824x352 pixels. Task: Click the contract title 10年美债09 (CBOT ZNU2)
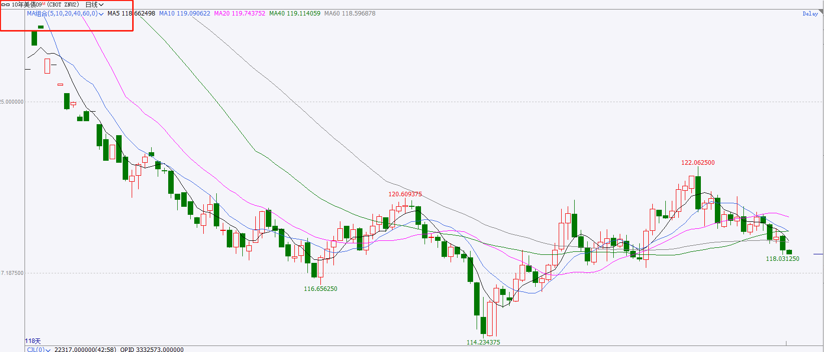[x=45, y=5]
